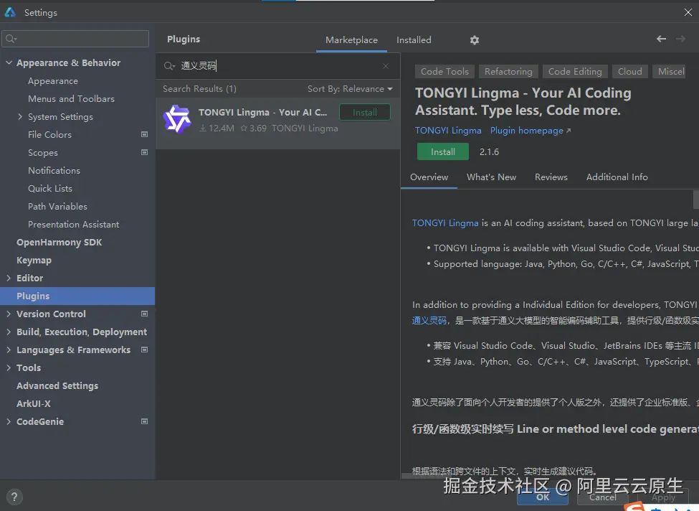Open the Reviews tab
Screen dimensions: 699x511
(x=551, y=177)
